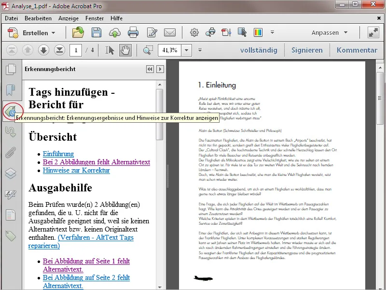
Task: Open the bookmarks sidebar panel
Action: 10,90
